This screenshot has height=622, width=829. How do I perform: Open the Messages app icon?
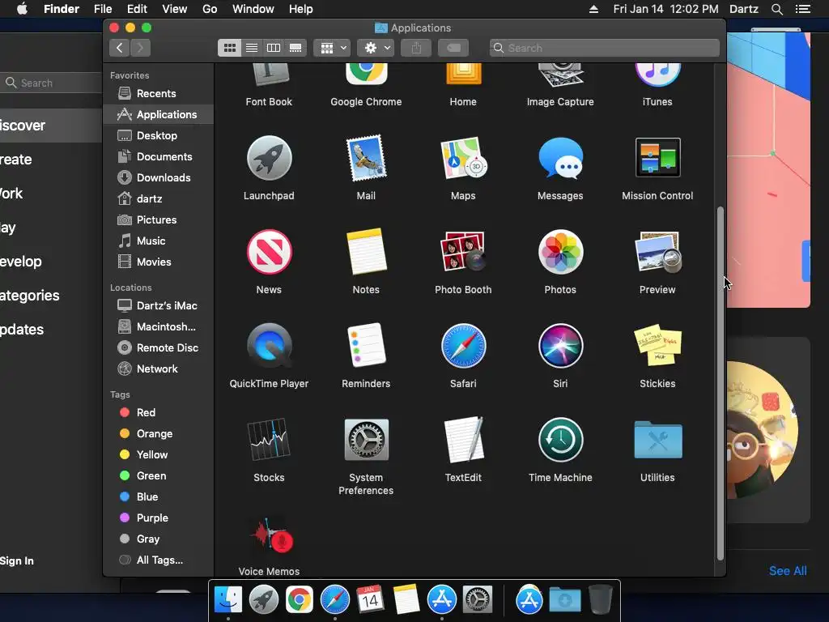[x=560, y=158]
